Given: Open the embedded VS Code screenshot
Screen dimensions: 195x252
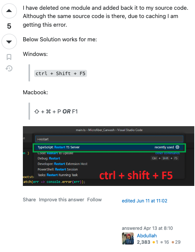Looking at the screenshot, I should point(108,156).
